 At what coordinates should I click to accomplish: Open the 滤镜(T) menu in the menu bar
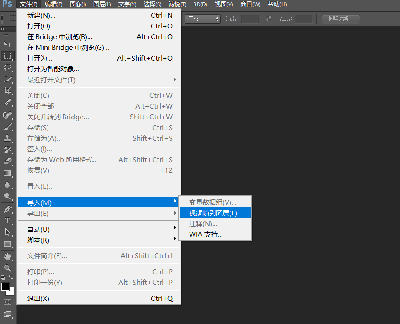(177, 4)
